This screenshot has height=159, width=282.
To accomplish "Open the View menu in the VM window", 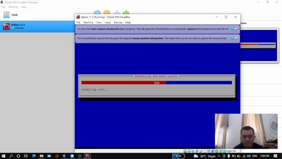I will [99, 23].
